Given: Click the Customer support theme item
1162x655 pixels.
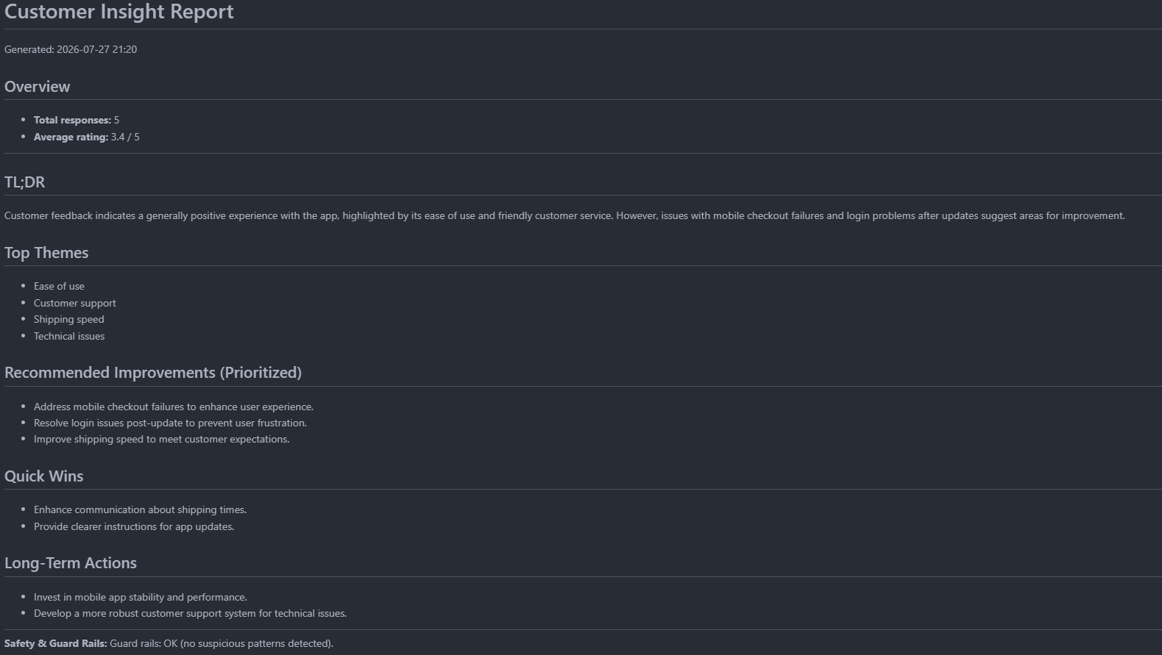Looking at the screenshot, I should (x=75, y=303).
